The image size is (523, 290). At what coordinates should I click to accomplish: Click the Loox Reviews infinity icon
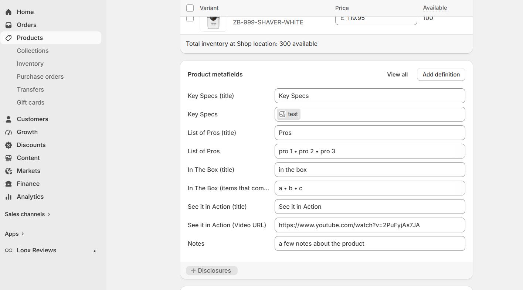point(9,250)
